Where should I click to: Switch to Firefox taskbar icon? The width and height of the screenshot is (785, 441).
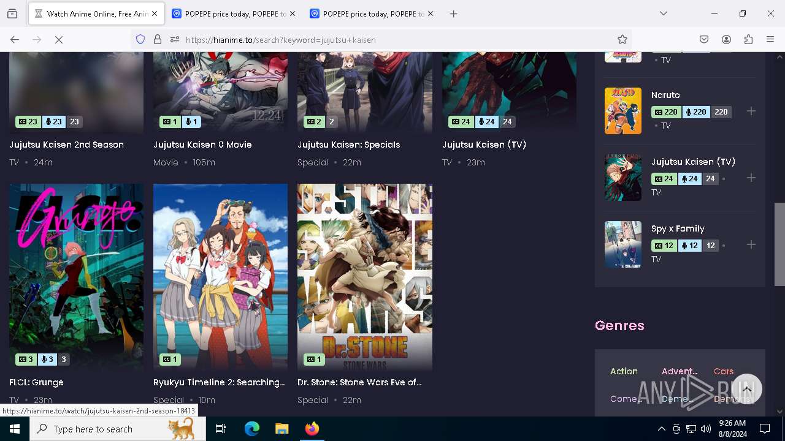pyautogui.click(x=312, y=429)
